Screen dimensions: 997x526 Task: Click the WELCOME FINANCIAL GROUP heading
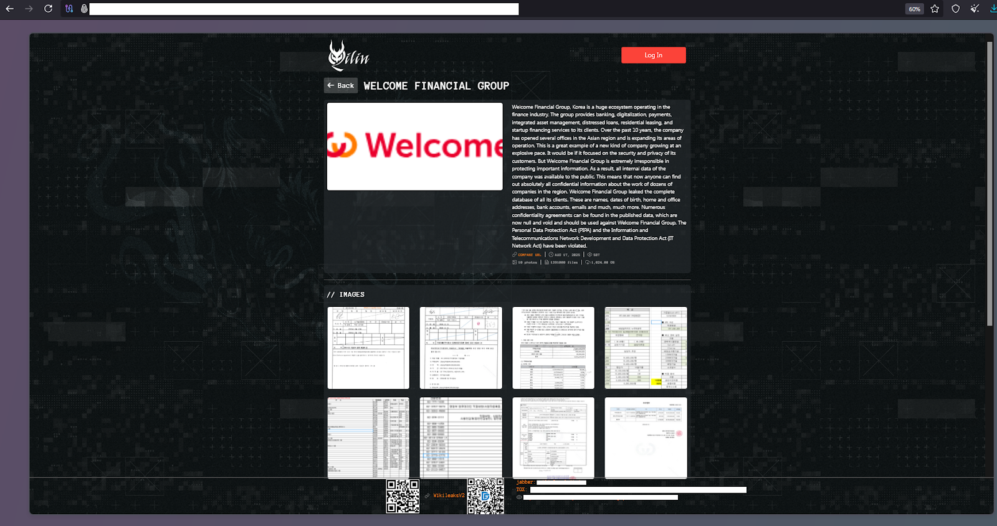[436, 86]
